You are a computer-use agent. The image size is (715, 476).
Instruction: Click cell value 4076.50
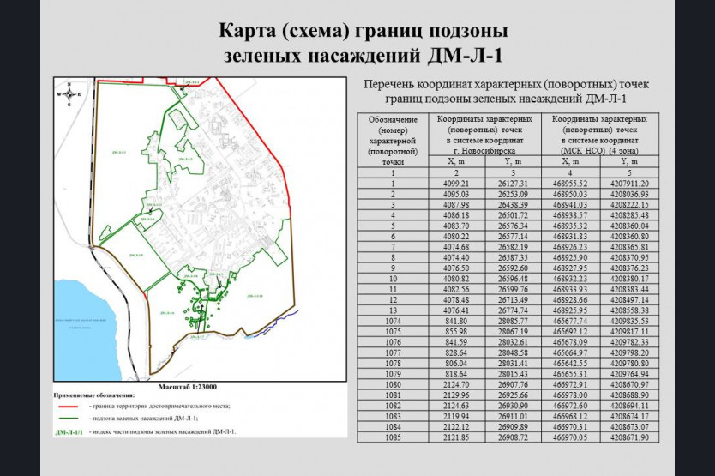pos(456,268)
